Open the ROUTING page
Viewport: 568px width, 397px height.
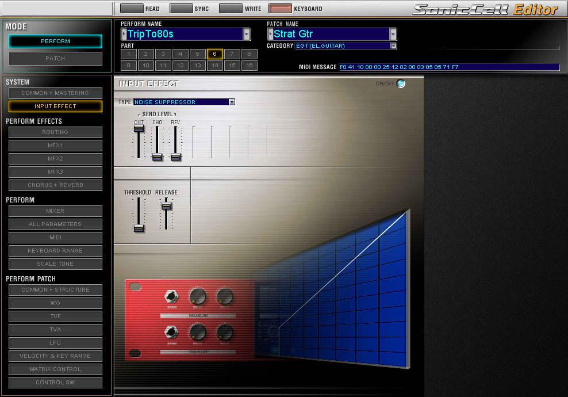[55, 132]
